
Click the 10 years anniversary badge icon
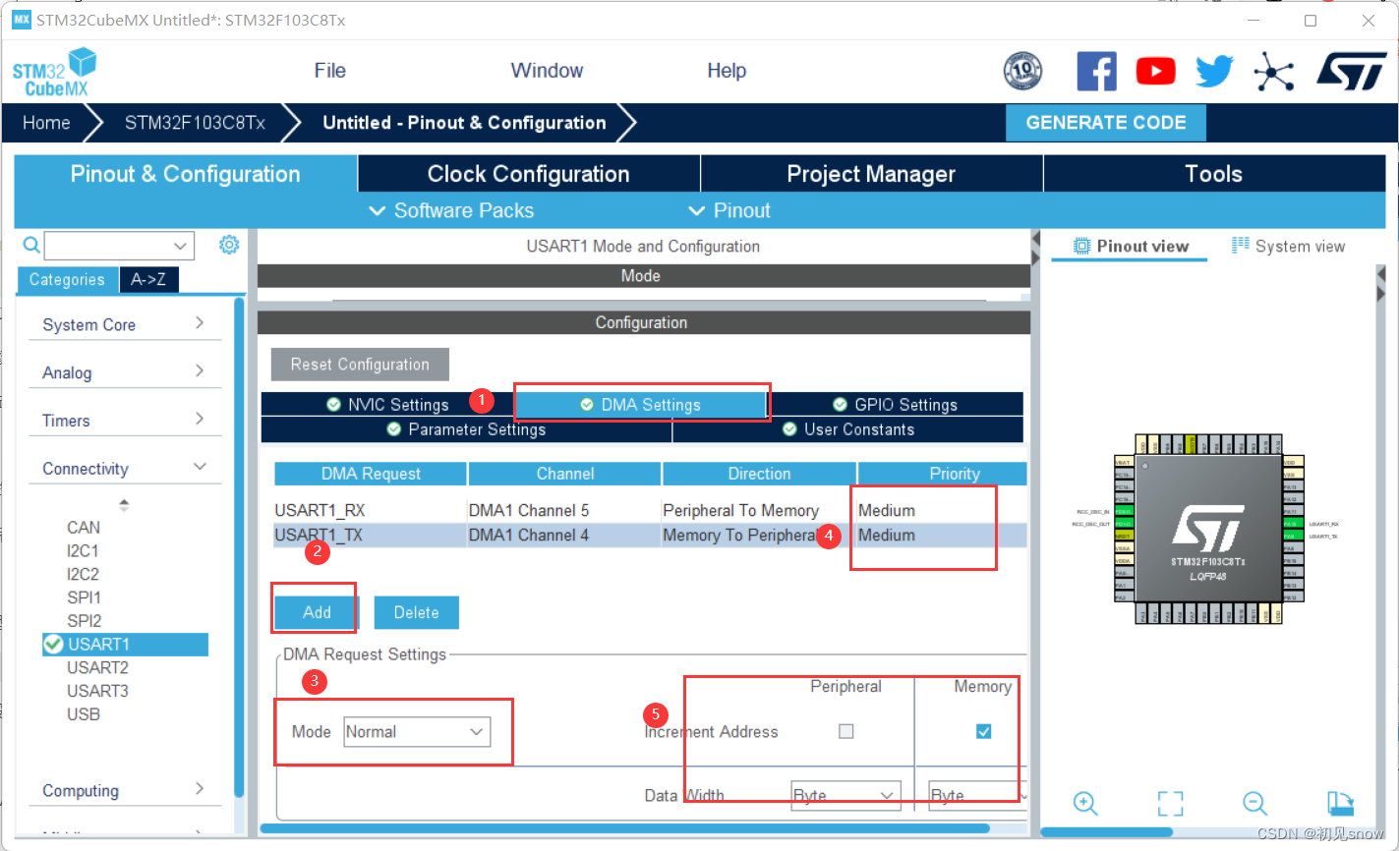[x=1022, y=71]
